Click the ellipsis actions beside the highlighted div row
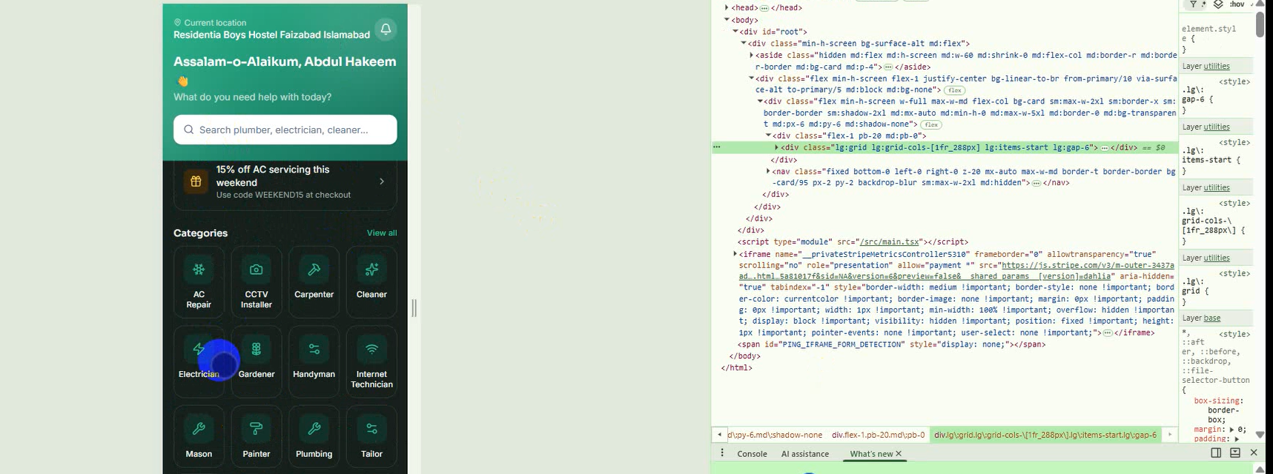 [717, 147]
